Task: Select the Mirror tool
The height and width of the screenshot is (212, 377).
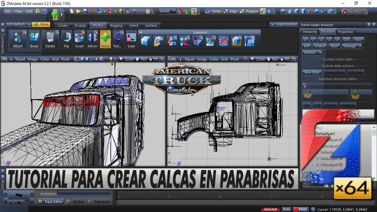Action: point(92,39)
